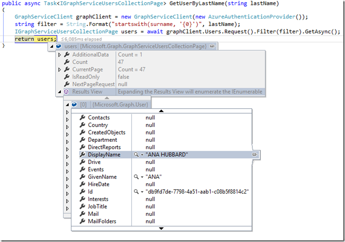Image resolution: width=345 pixels, height=242 pixels.
Task: Open the magnifier visualizer for GivenName
Action: click(136, 177)
